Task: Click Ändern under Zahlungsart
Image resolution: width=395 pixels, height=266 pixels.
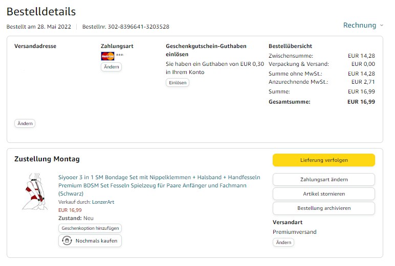Action: [x=111, y=67]
